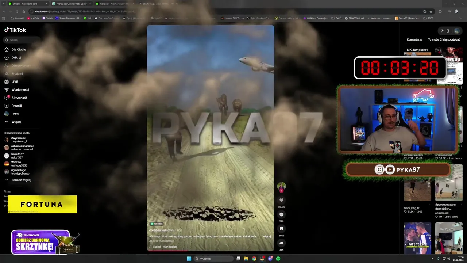Open Profil in sidebar
Screen dimensions: 467x263
click(15, 114)
